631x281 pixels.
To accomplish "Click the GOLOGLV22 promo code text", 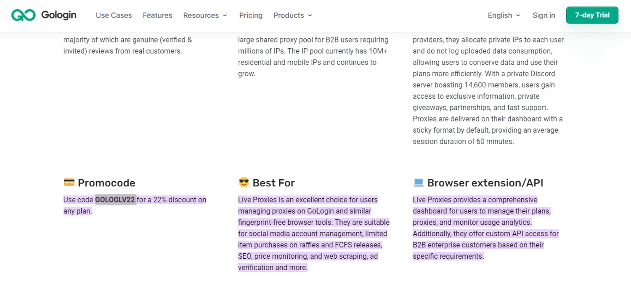I will (x=115, y=200).
